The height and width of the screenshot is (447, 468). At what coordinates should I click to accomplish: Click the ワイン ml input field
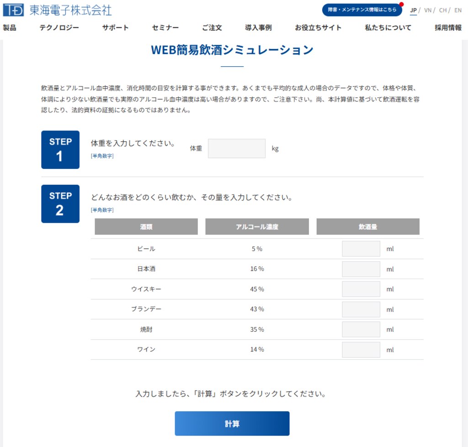pos(361,350)
